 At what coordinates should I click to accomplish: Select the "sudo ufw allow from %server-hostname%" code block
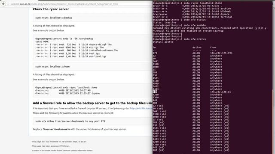tap(93, 121)
